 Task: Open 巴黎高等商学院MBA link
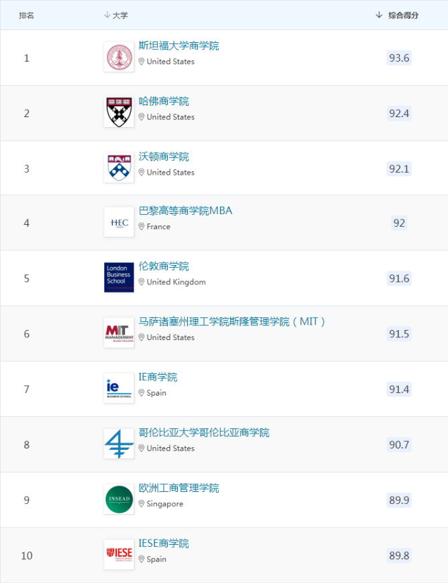coord(185,211)
